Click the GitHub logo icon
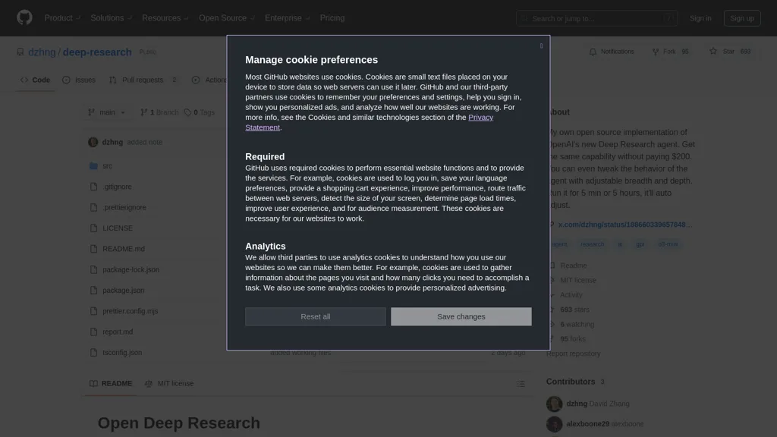 click(24, 18)
